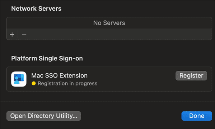Select the Platform Single Sign-on extension entry

coord(109,79)
